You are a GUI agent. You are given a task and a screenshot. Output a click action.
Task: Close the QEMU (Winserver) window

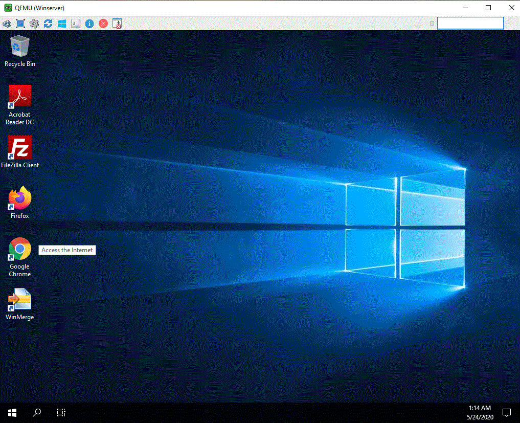[511, 8]
